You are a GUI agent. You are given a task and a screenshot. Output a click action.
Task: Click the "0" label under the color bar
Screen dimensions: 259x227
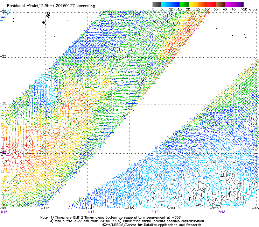[x=153, y=9]
